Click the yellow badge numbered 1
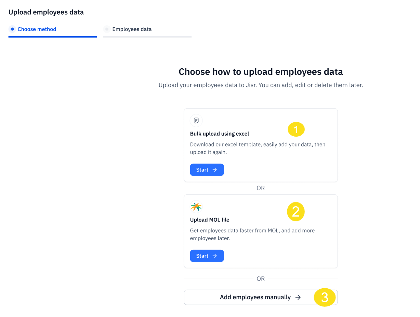 [x=296, y=129]
